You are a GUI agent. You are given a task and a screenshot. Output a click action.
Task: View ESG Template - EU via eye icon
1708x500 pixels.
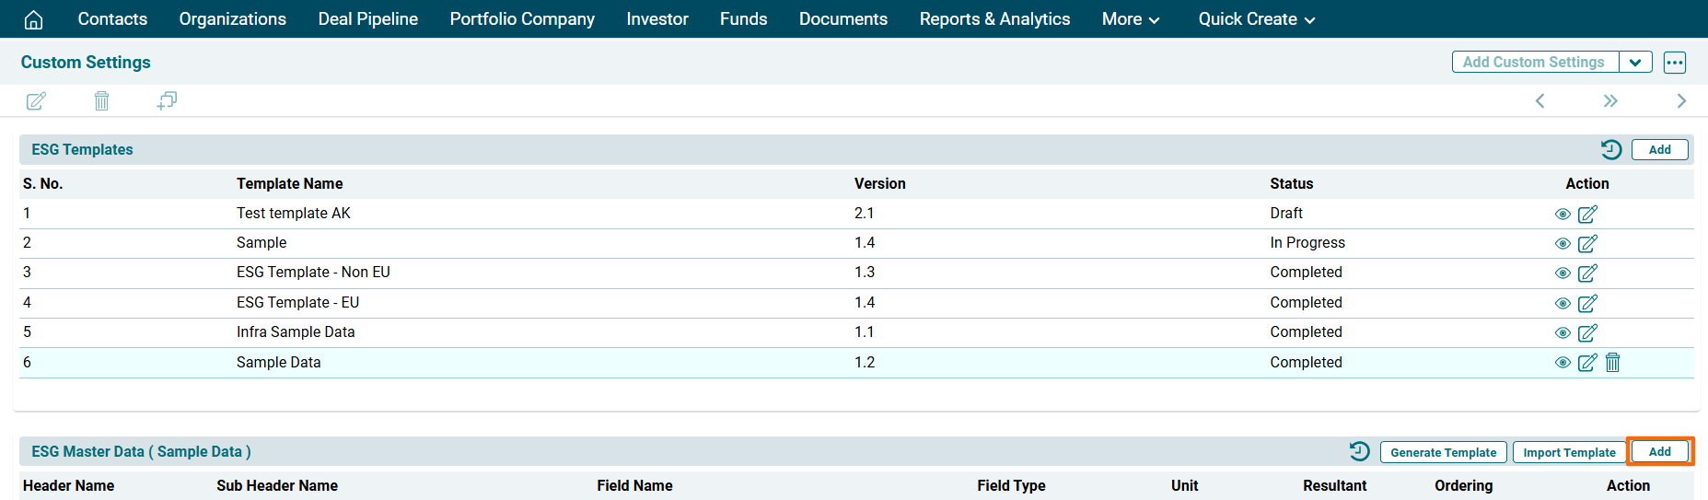click(1563, 304)
